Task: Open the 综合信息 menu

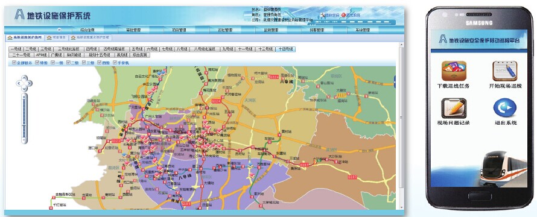Action: [87, 30]
